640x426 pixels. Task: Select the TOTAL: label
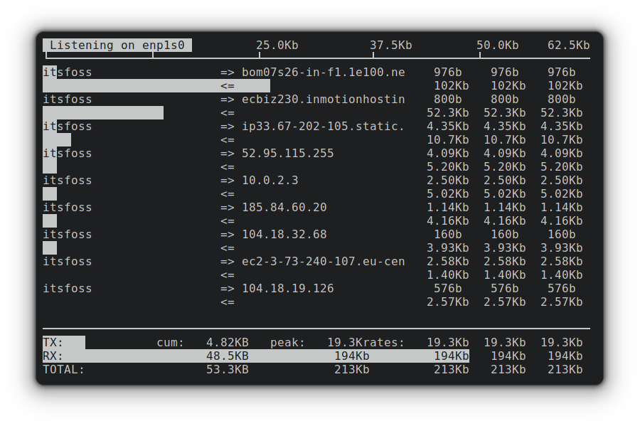coord(63,370)
